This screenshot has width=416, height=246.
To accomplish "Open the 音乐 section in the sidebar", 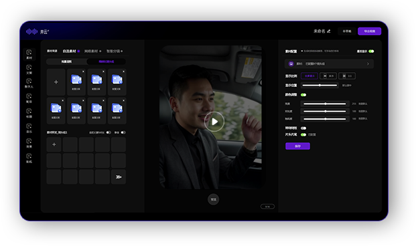I will click(29, 128).
